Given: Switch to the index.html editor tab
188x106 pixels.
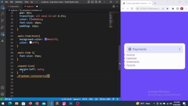Looking at the screenshot, I should [x=14, y=6].
